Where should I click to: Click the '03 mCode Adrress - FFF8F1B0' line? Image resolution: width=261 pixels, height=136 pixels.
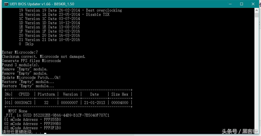coord(33,128)
